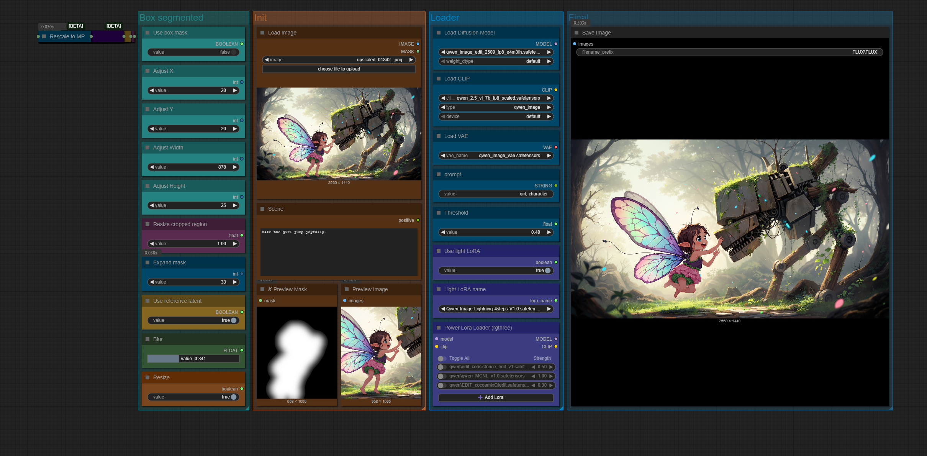Click the Blur value slider
Image resolution: width=927 pixels, height=456 pixels.
(x=193, y=359)
